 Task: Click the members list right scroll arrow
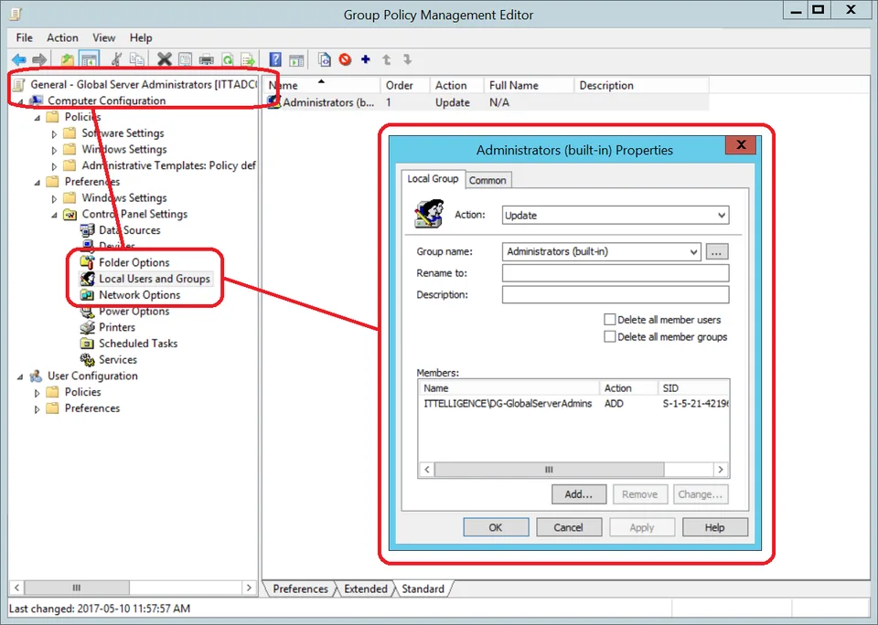pos(721,470)
